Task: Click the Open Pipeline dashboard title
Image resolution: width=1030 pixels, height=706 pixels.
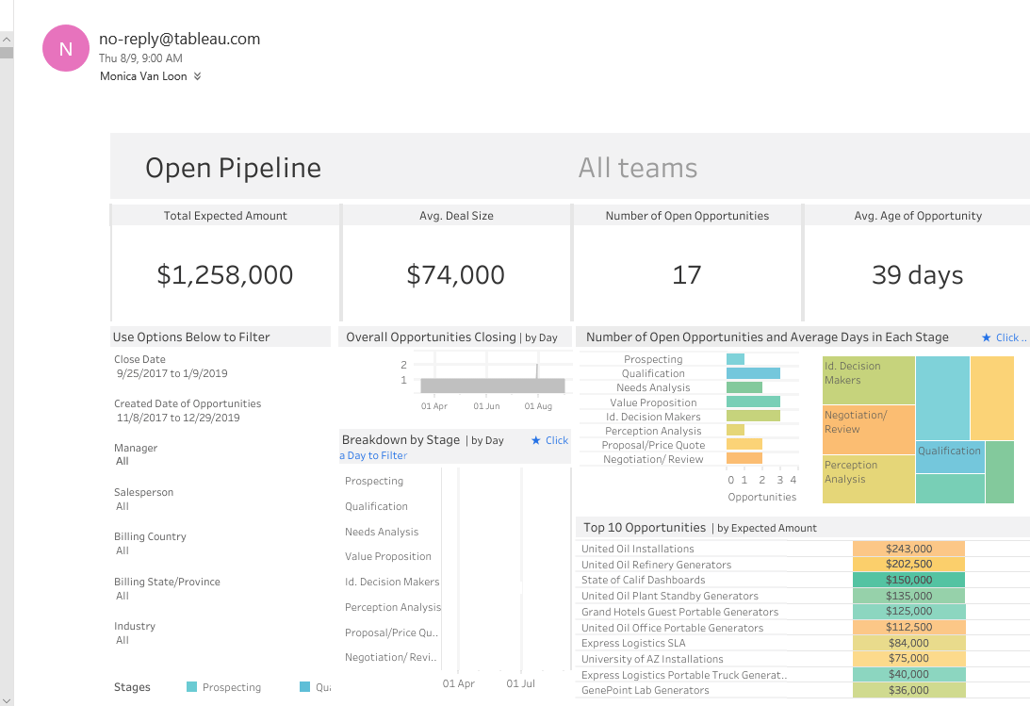Action: click(x=233, y=168)
